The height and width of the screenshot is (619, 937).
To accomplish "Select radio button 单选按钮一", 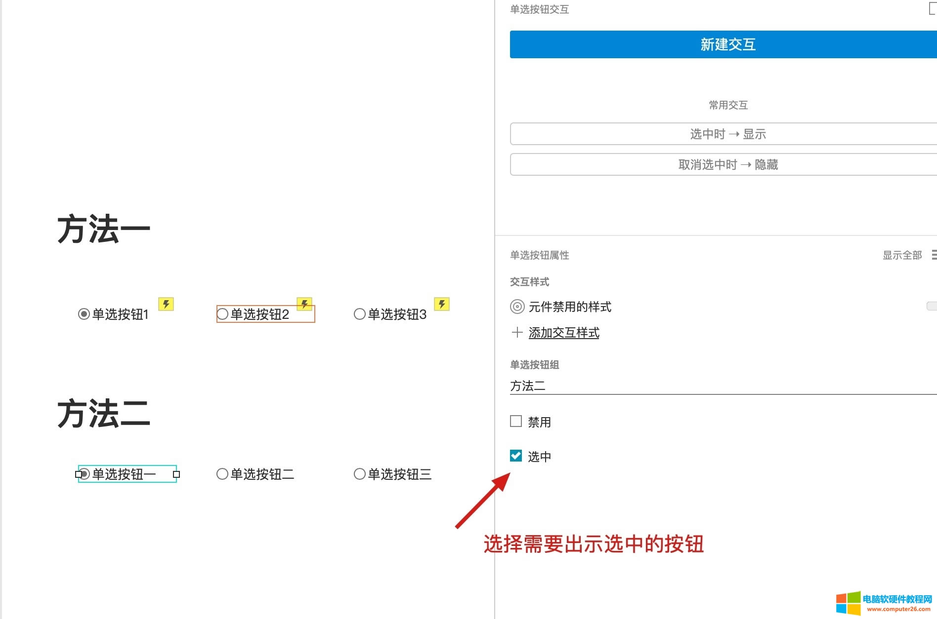I will [85, 474].
